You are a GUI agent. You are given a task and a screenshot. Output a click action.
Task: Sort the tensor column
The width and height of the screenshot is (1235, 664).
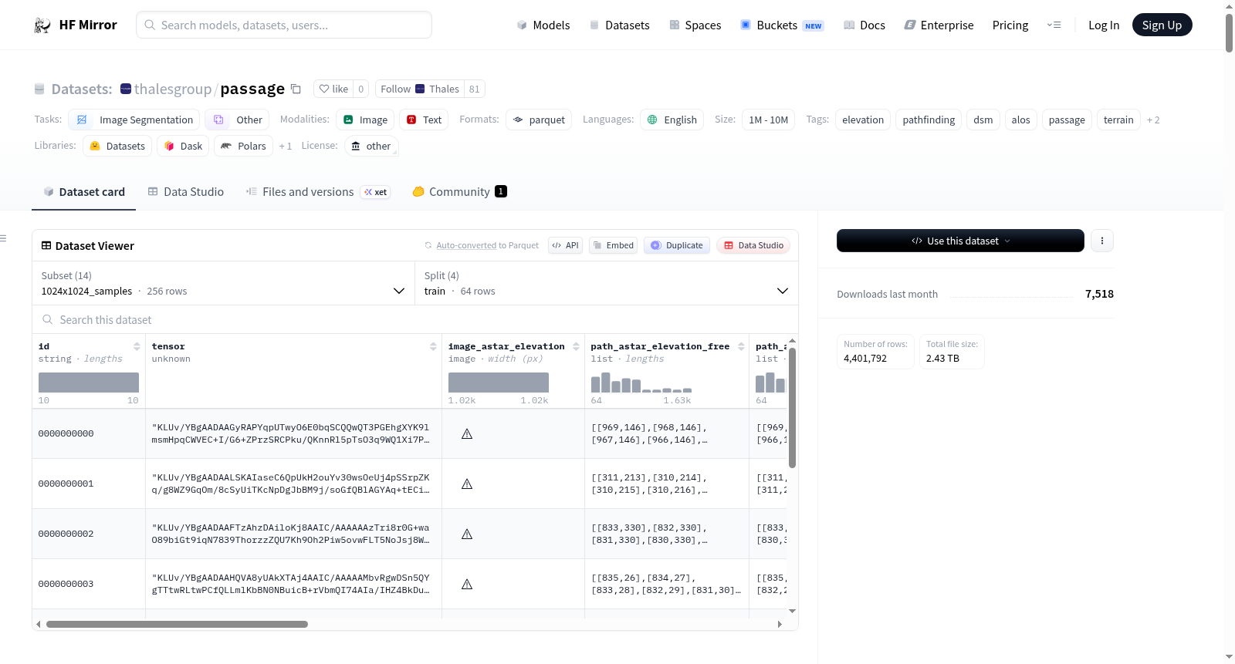point(433,346)
